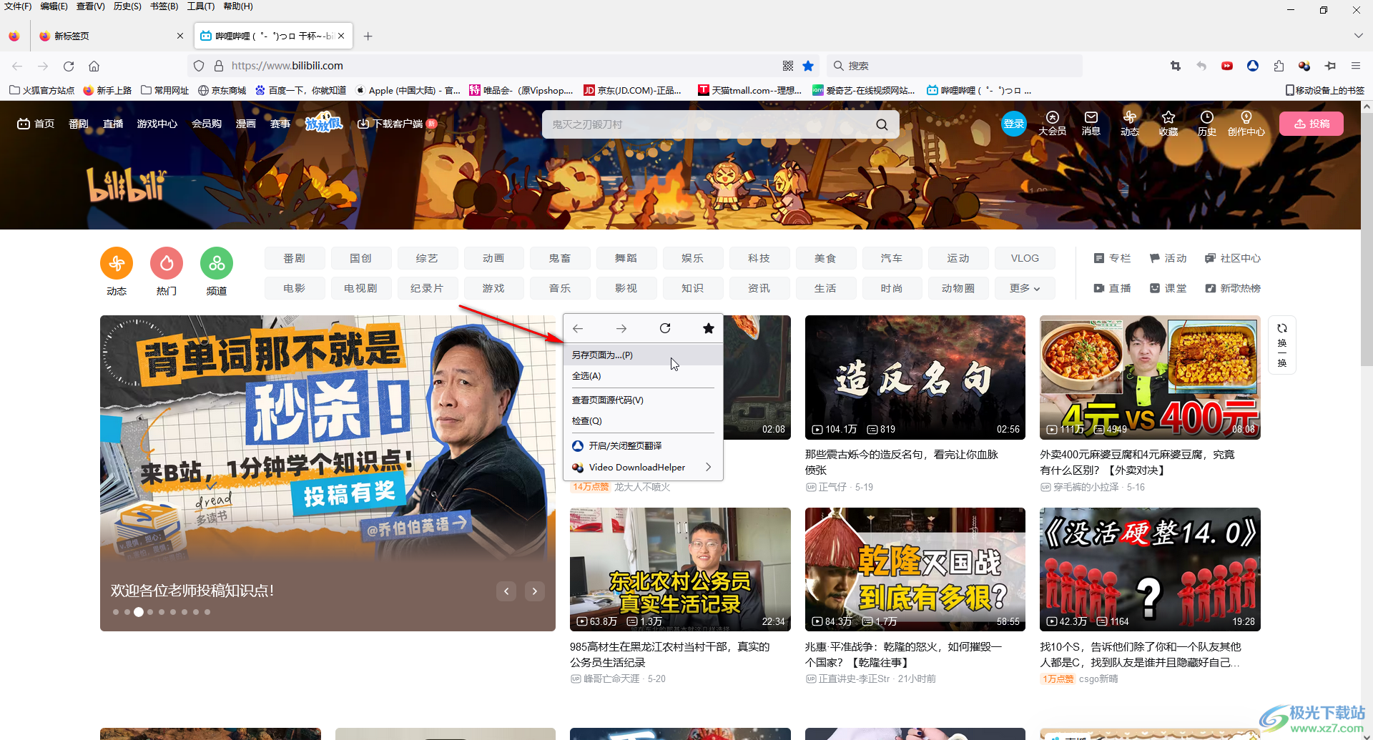Open the 纪录片 category
This screenshot has height=740, width=1373.
(427, 288)
